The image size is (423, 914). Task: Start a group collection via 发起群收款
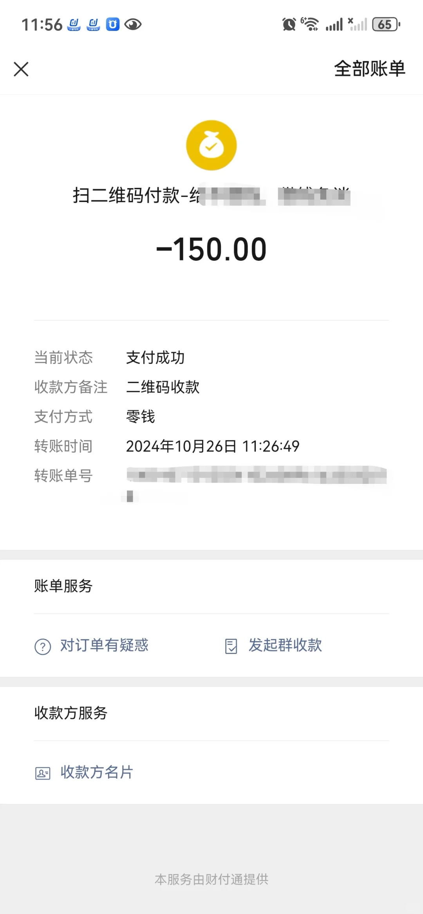[x=285, y=645]
